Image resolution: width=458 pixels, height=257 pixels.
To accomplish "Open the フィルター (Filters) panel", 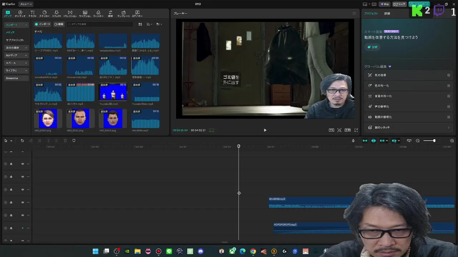I will click(x=98, y=14).
